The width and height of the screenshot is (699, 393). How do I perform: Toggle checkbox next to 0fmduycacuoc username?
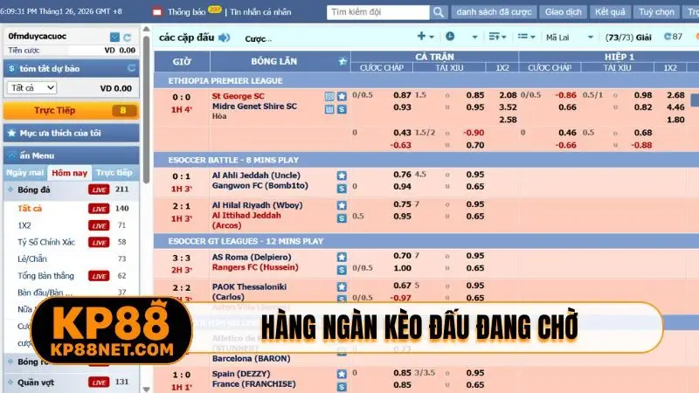(114, 37)
